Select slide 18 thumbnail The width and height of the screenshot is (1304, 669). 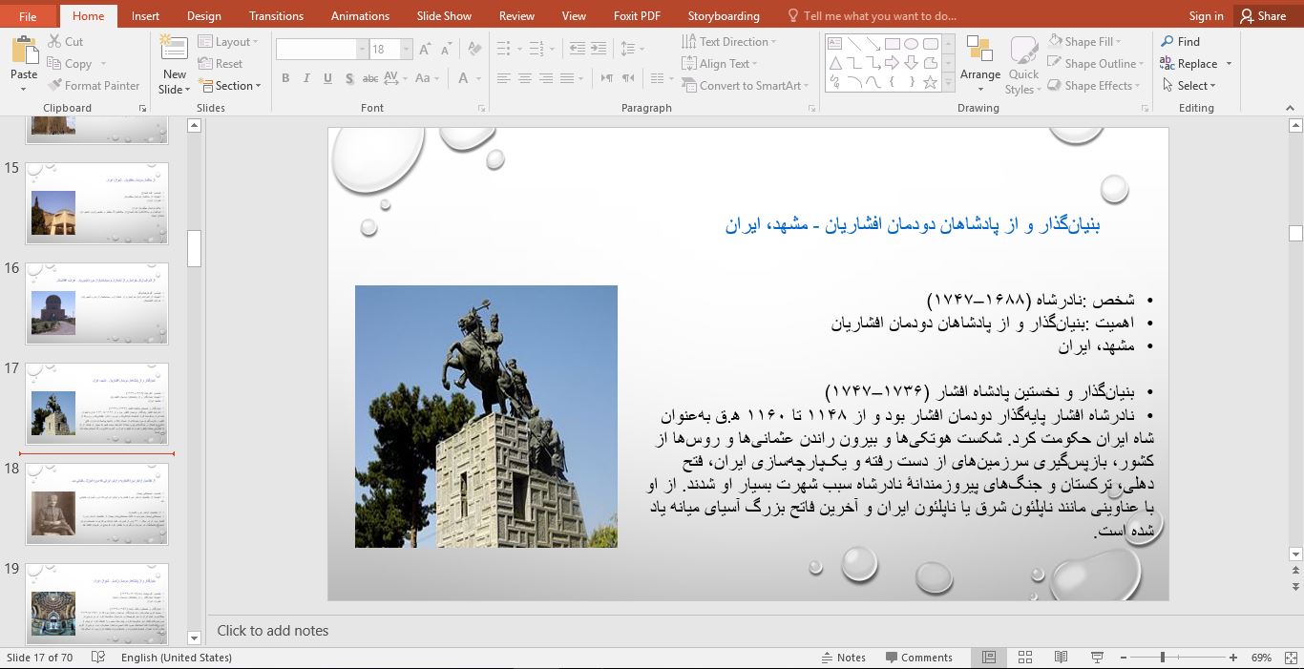97,504
